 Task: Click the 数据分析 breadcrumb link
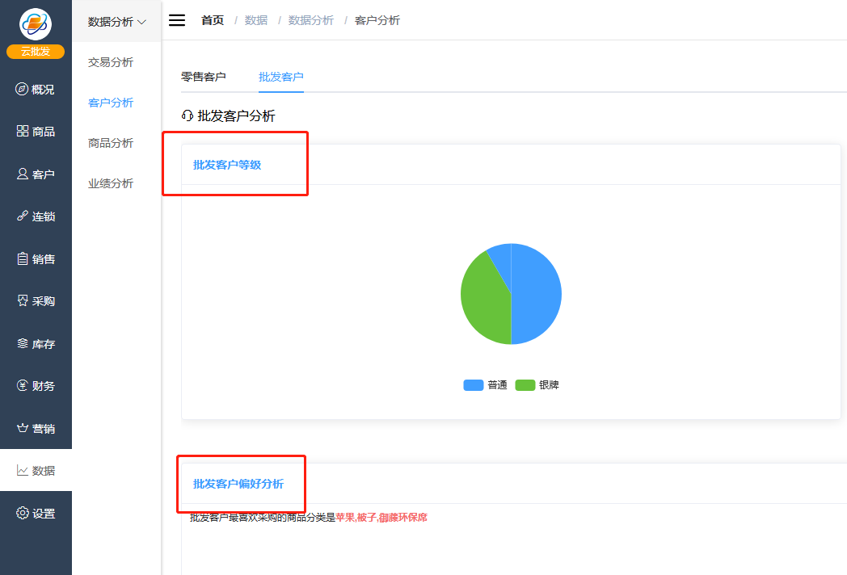311,20
